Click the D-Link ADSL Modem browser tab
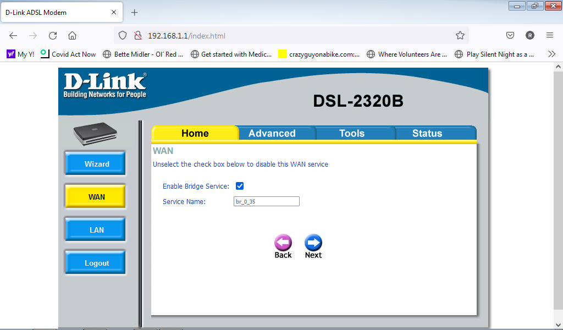 (x=62, y=13)
